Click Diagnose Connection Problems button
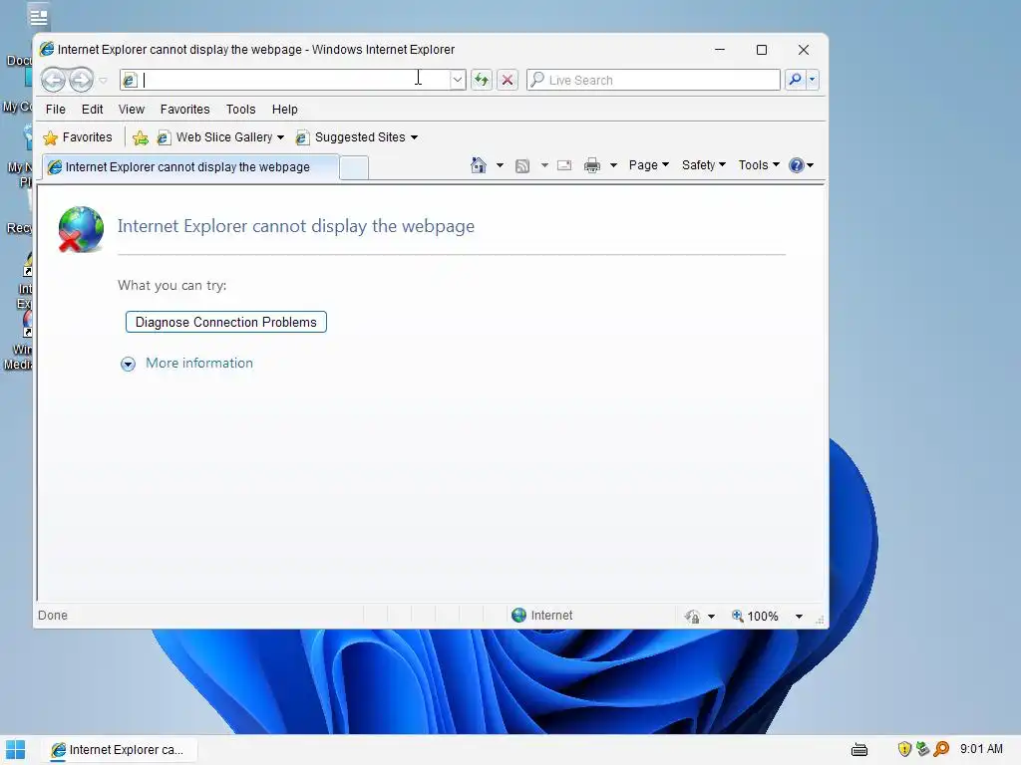1021x765 pixels. tap(226, 322)
